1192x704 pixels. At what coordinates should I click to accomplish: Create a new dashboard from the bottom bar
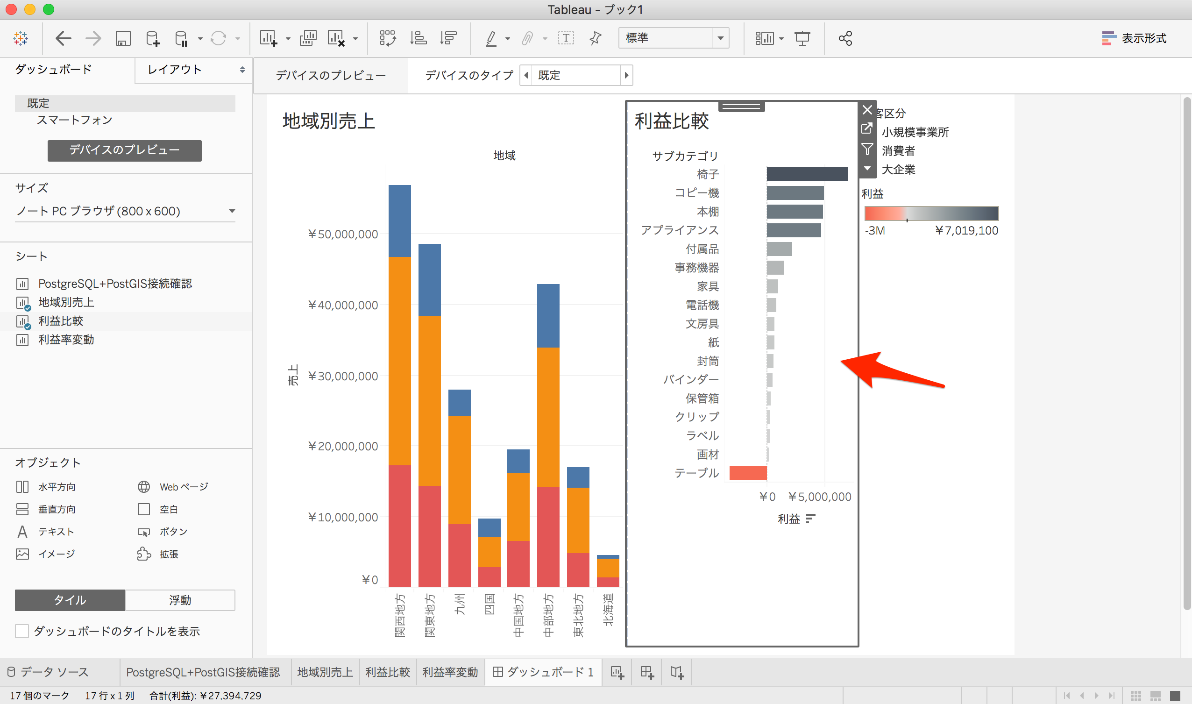pos(646,672)
